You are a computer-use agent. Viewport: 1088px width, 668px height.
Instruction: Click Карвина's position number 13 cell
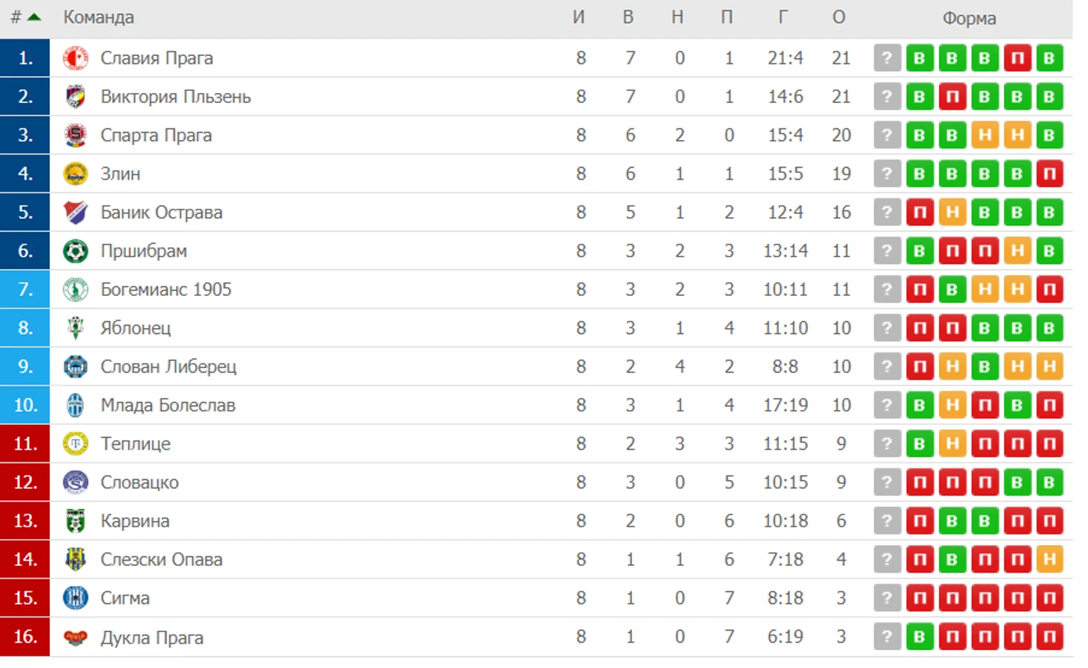(25, 520)
